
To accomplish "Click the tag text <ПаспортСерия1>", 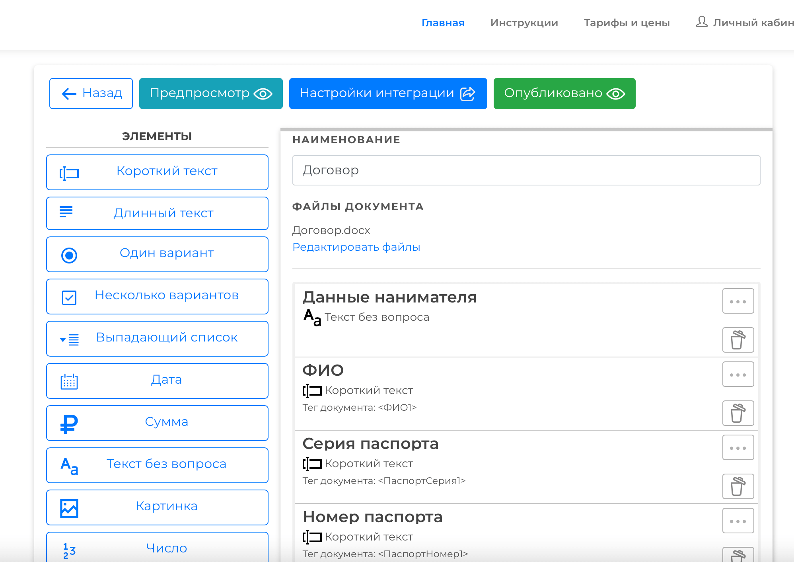I will coord(422,481).
